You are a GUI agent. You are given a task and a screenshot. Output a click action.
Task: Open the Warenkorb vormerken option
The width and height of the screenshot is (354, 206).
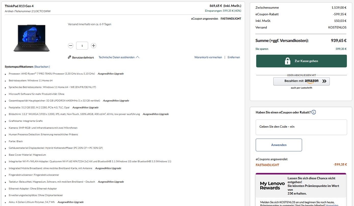click(x=208, y=57)
